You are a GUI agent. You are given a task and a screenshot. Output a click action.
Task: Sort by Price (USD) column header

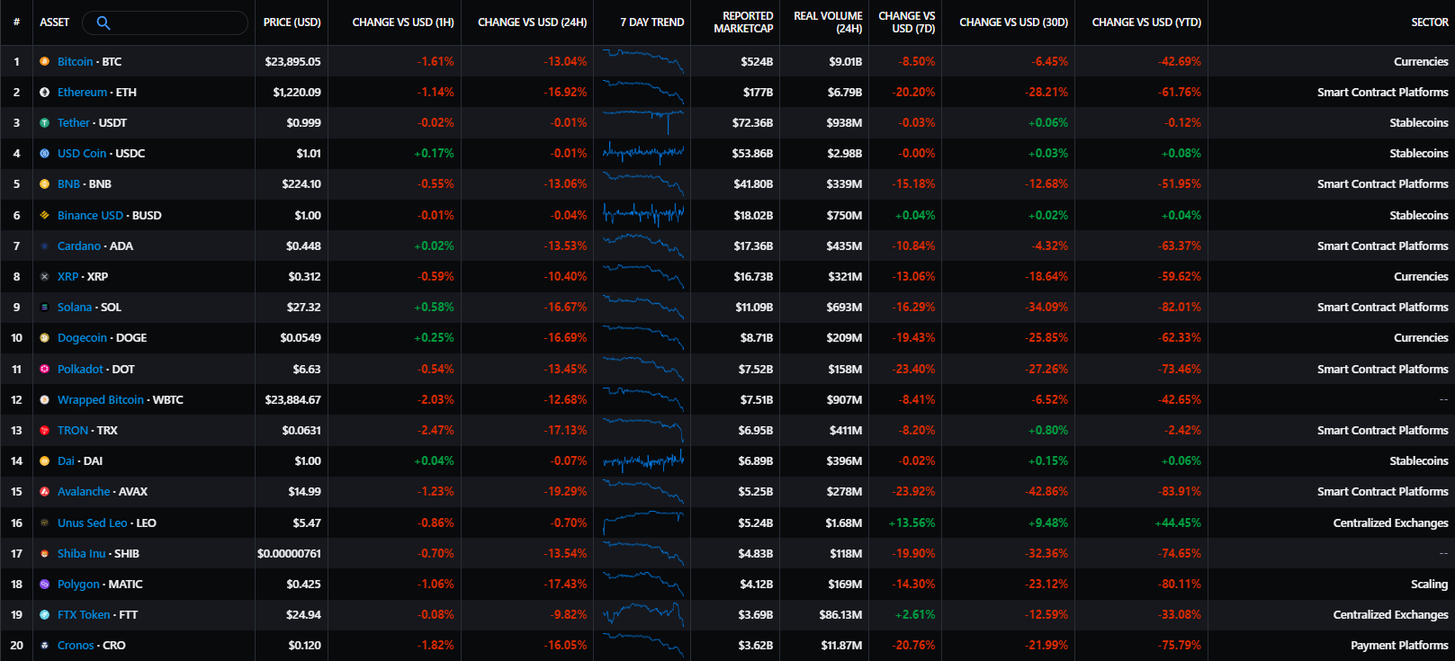coord(292,22)
